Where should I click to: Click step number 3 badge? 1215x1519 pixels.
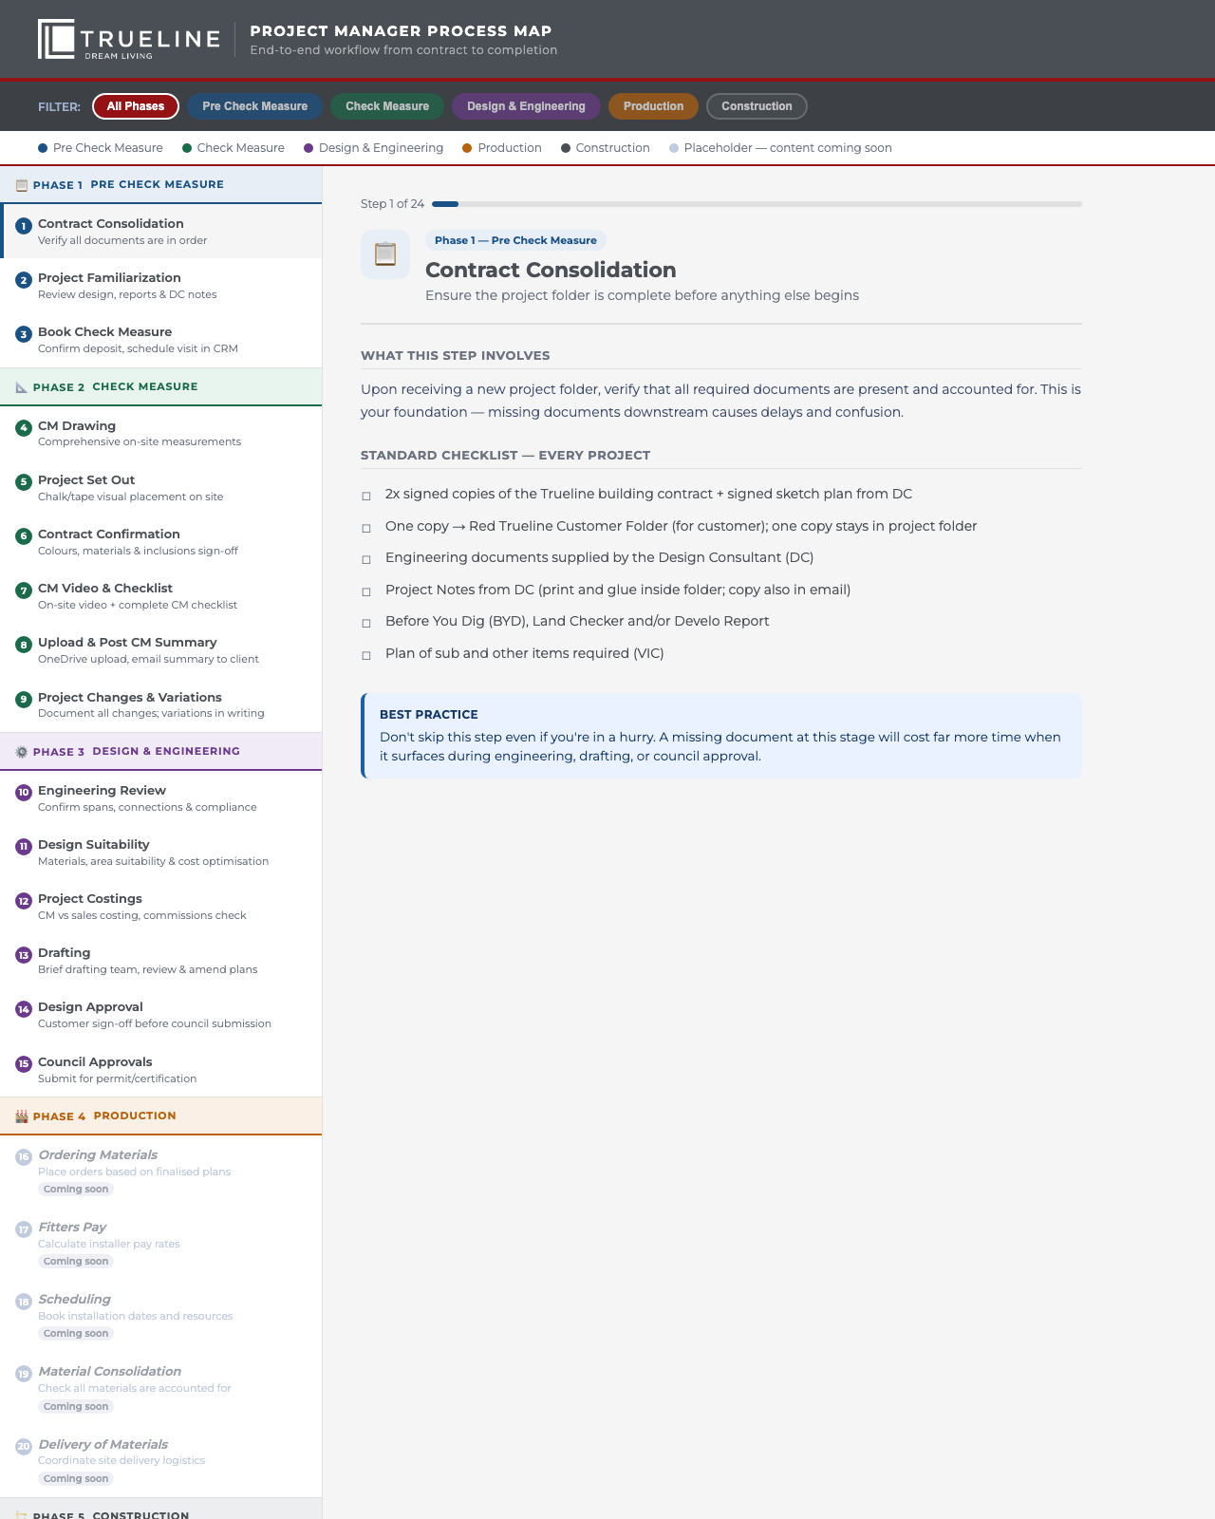(x=24, y=334)
